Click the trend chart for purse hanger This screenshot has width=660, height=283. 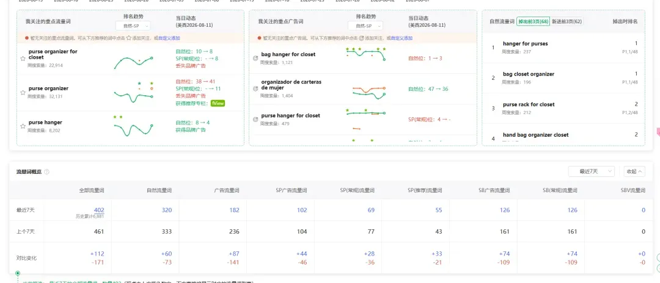tap(133, 125)
